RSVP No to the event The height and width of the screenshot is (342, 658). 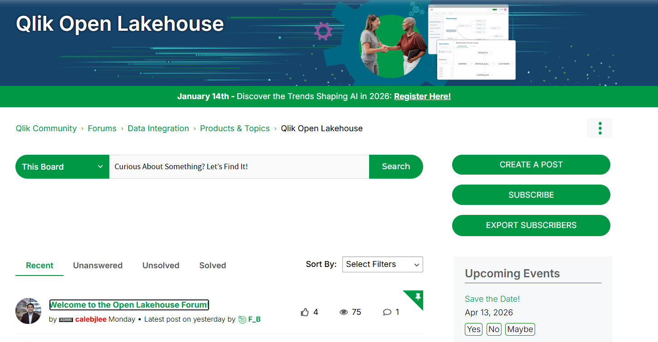click(494, 329)
